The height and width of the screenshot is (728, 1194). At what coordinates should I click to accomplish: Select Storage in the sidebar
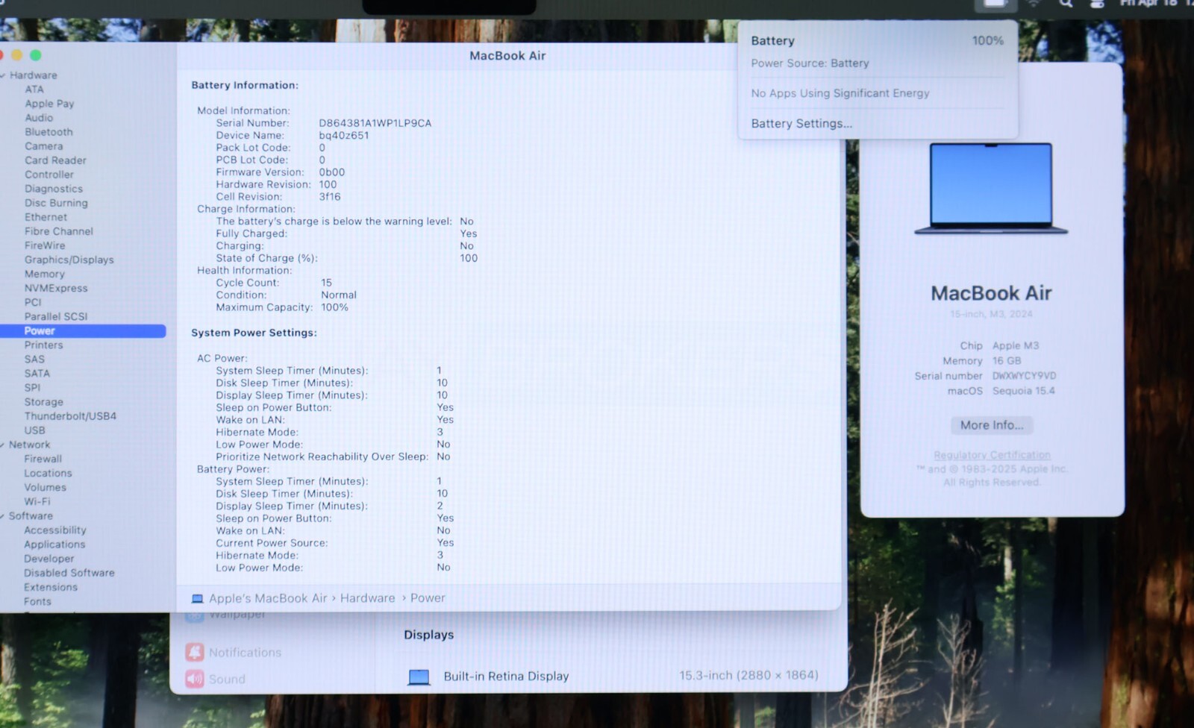click(x=43, y=402)
